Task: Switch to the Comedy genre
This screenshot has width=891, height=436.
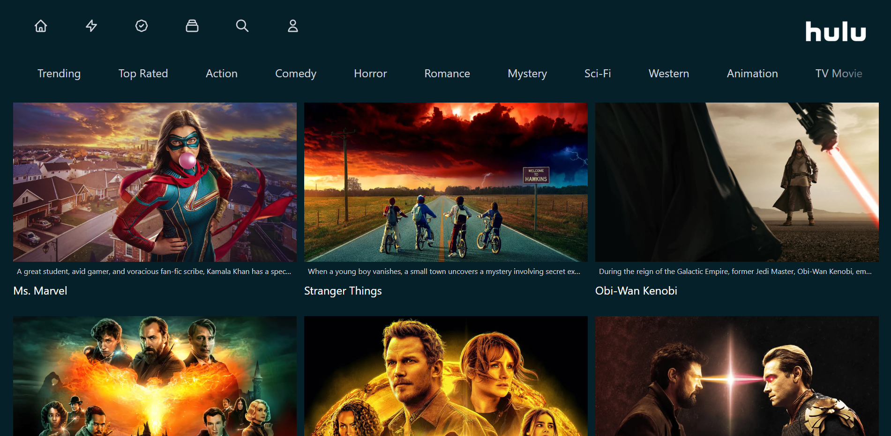Action: (296, 74)
